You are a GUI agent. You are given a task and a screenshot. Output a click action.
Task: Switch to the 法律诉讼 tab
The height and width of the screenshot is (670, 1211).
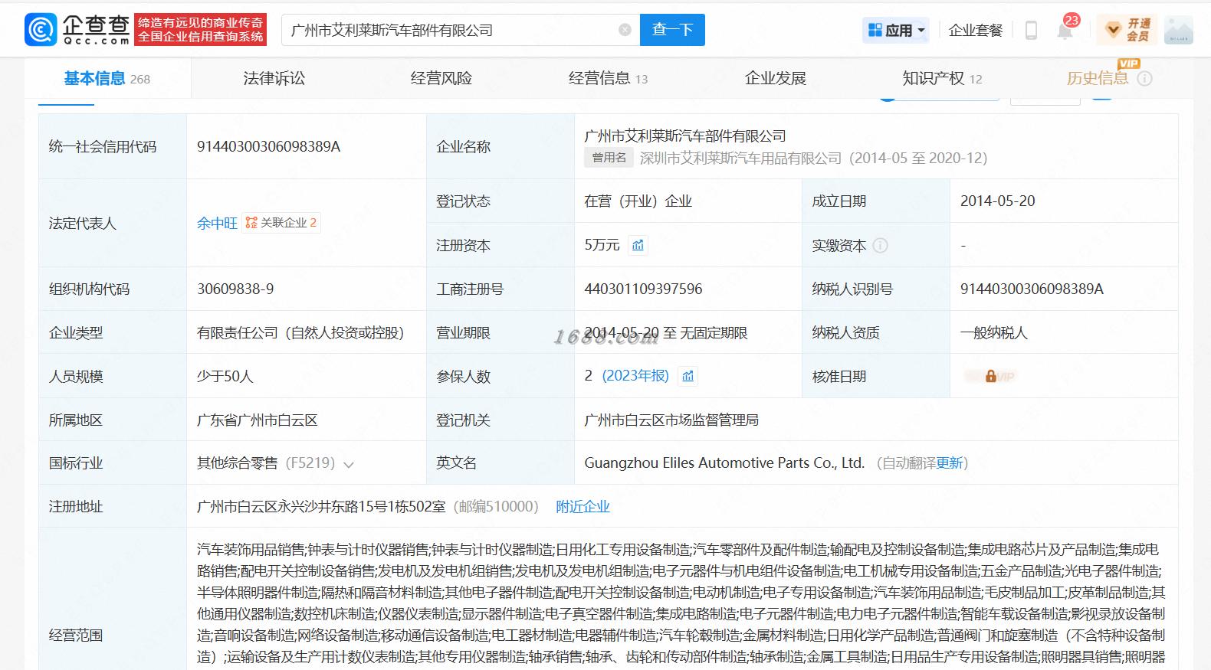pyautogui.click(x=274, y=78)
